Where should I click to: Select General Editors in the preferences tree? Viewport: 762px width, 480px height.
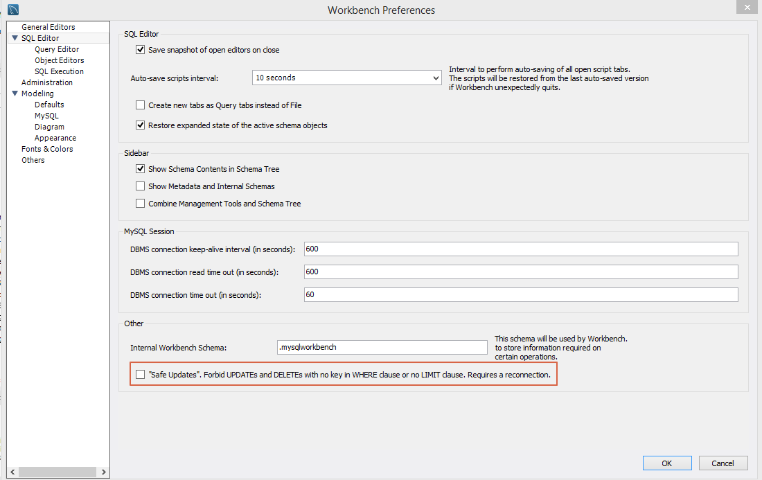(48, 27)
